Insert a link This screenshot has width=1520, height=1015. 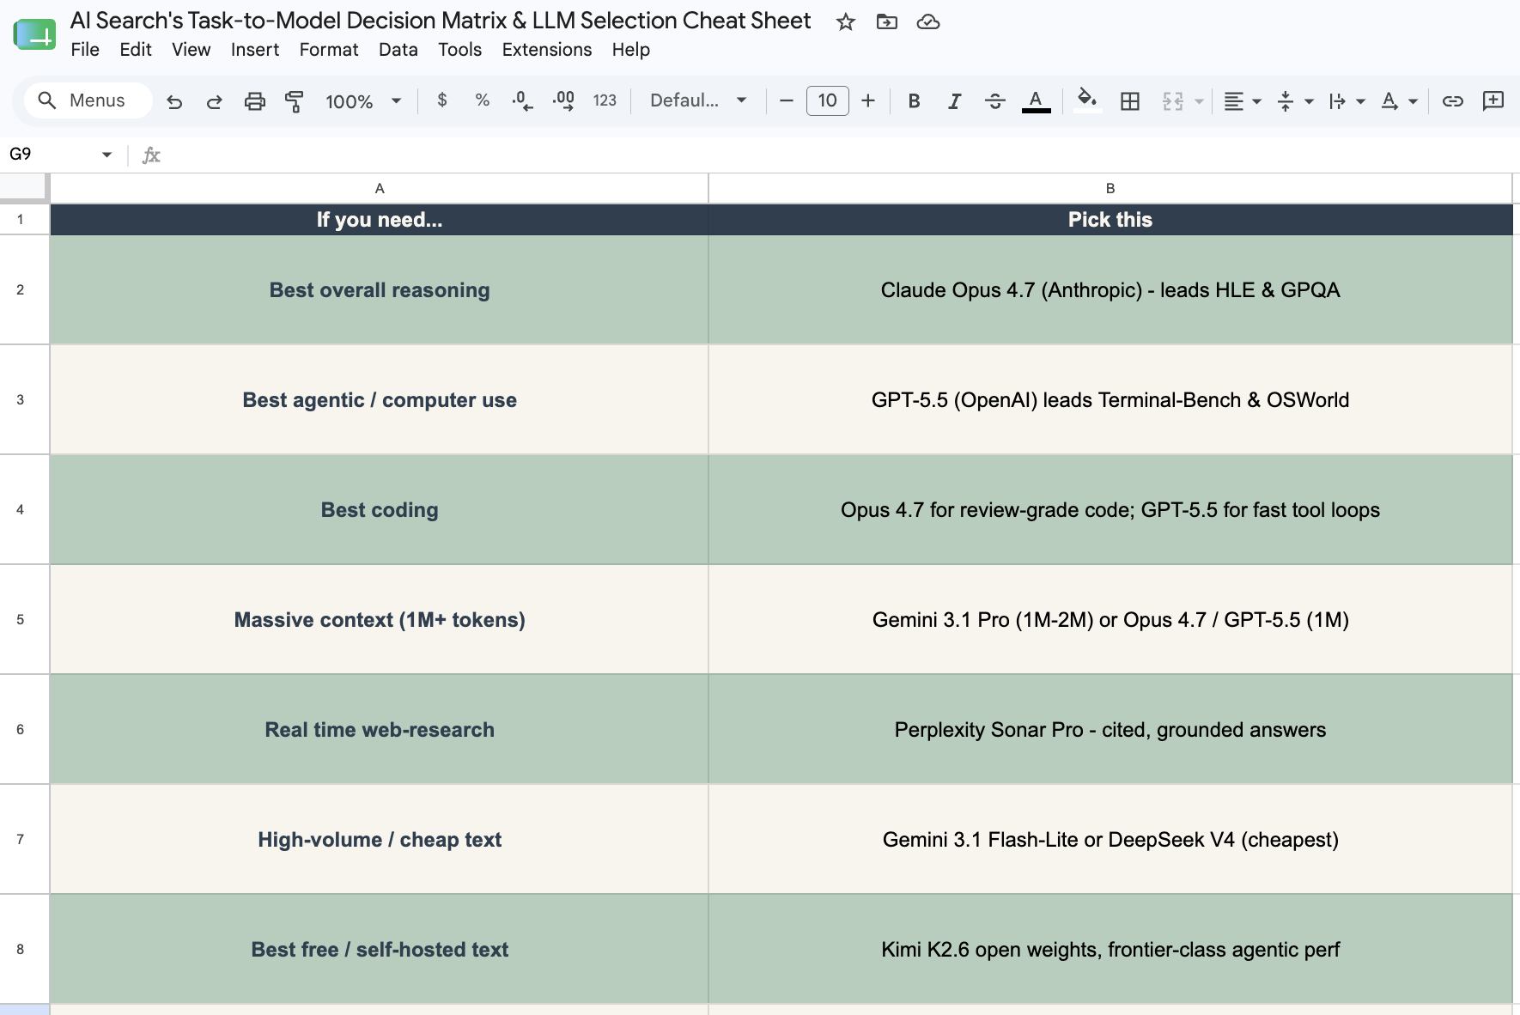(x=1453, y=100)
